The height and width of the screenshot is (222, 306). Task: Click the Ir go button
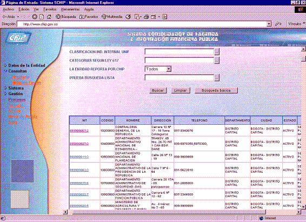pyautogui.click(x=278, y=24)
